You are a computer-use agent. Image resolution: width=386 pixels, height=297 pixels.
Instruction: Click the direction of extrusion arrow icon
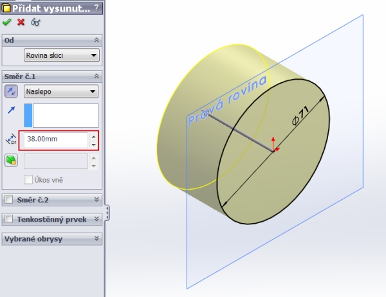pyautogui.click(x=12, y=110)
